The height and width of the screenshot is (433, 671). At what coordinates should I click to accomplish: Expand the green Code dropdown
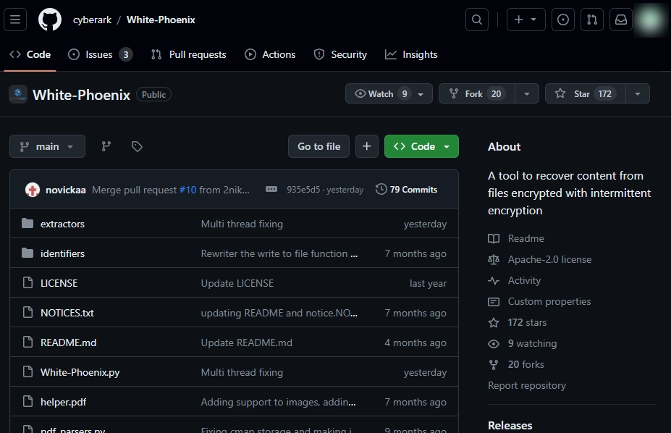[421, 146]
